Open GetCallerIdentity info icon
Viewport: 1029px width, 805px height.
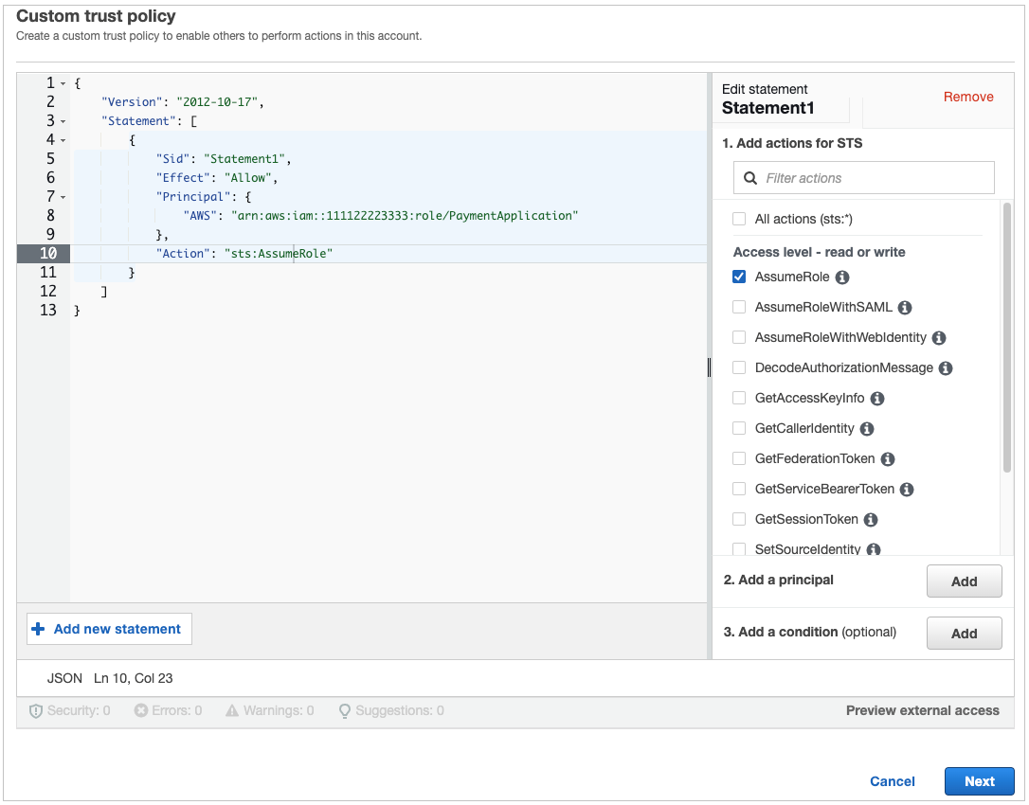click(x=867, y=429)
